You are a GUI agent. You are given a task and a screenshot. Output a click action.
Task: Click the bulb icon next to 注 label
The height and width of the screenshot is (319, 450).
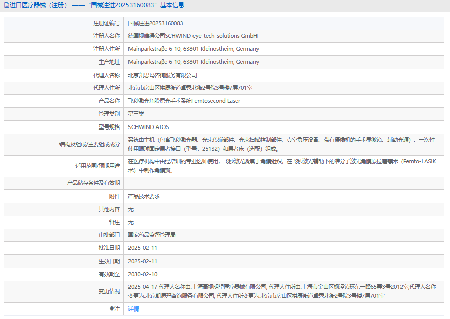point(112,309)
